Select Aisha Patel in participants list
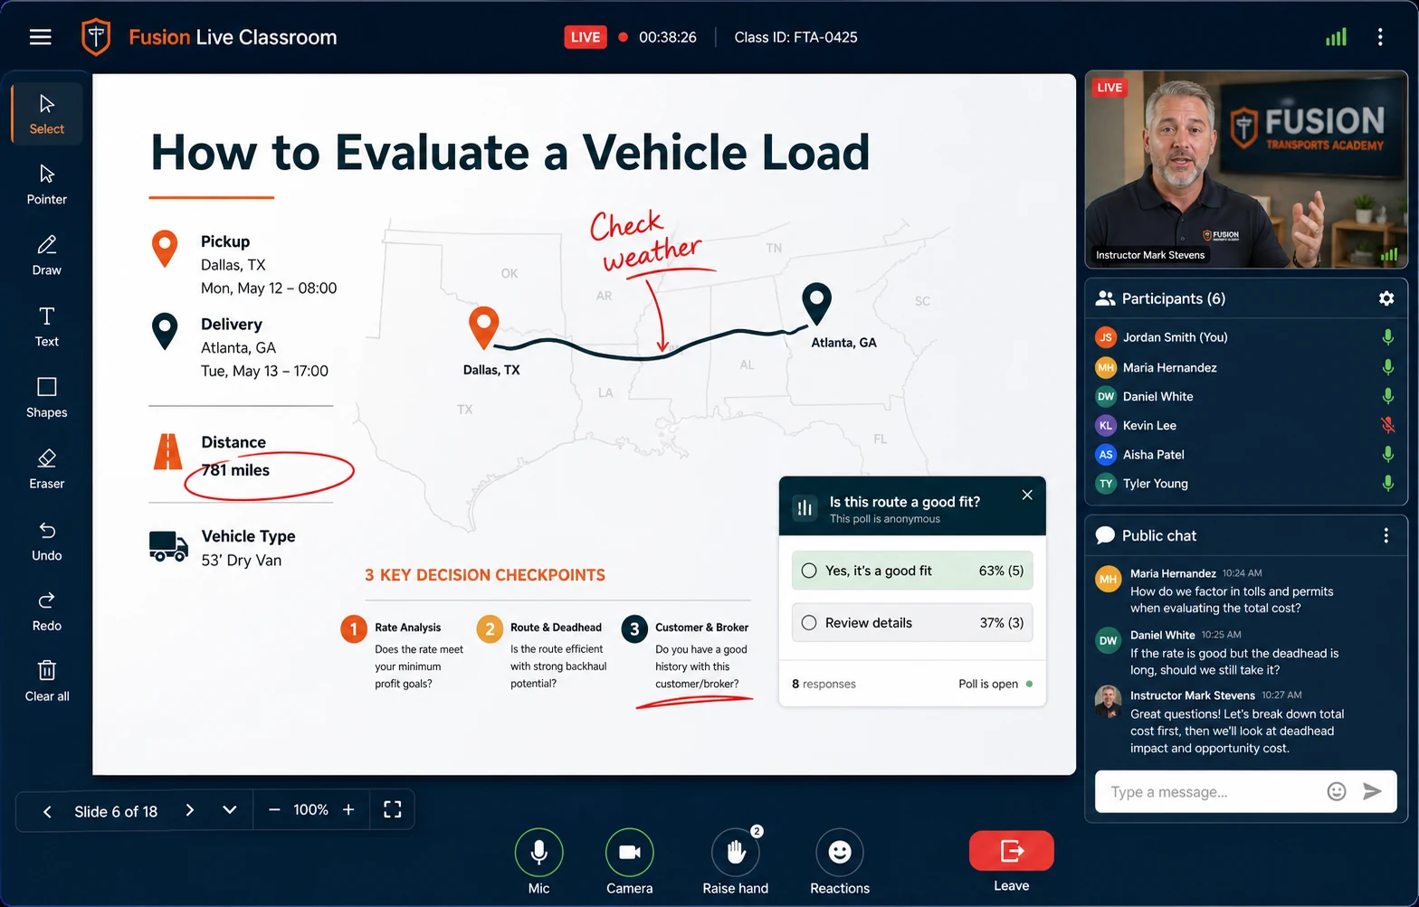This screenshot has height=907, width=1419. (x=1246, y=454)
